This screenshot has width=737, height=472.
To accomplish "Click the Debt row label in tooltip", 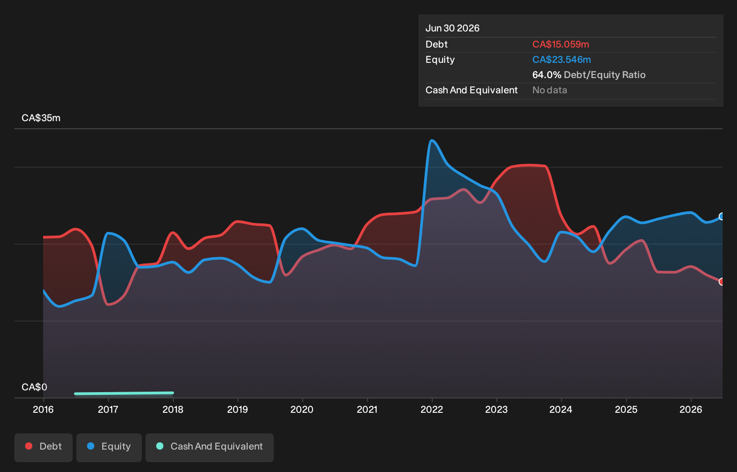I will [437, 44].
